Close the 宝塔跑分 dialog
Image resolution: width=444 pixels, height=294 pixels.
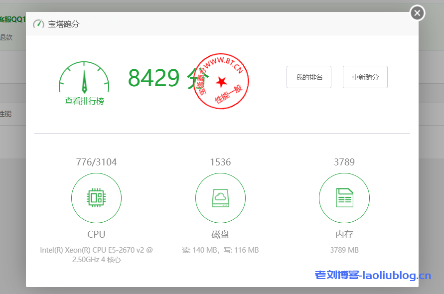(x=417, y=13)
